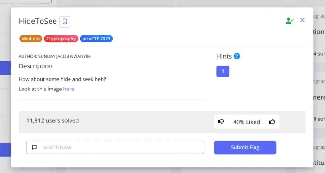Image resolution: width=325 pixels, height=173 pixels.
Task: Close the HideToSee challenge dialog
Action: (x=302, y=20)
